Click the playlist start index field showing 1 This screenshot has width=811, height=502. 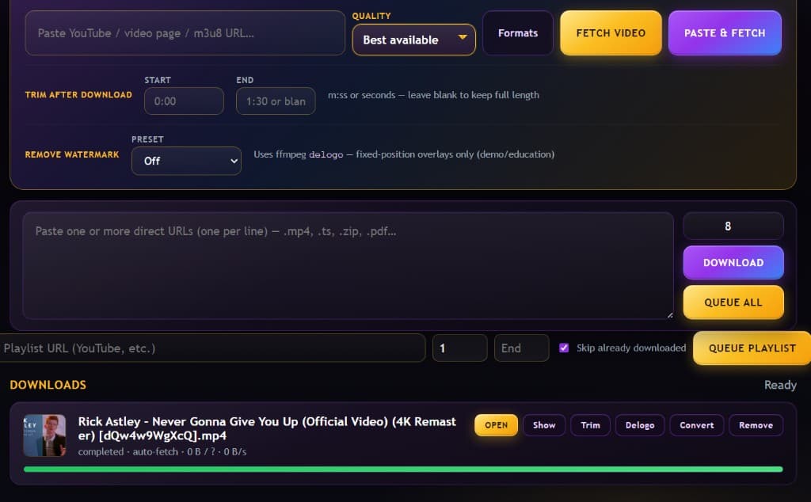pos(460,348)
